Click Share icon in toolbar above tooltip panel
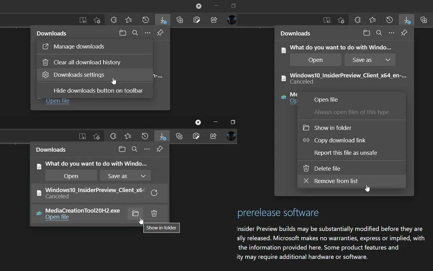433x271 pixels. point(213,136)
